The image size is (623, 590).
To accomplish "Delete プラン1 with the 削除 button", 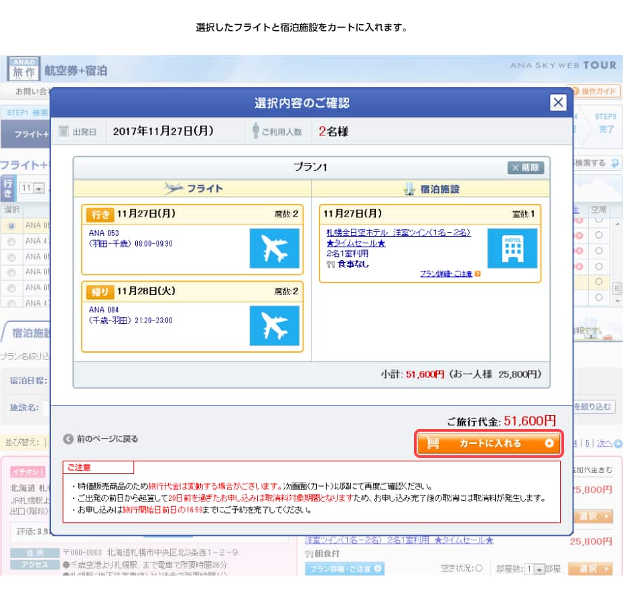I will click(525, 168).
